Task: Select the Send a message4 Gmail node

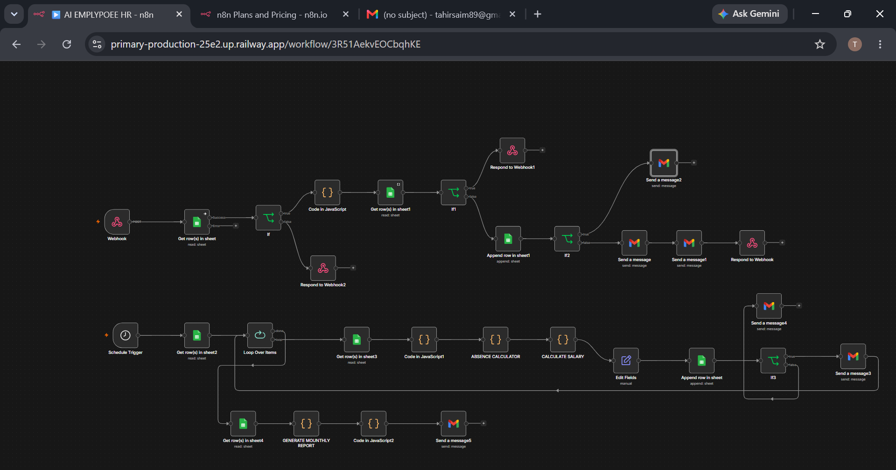Action: pos(769,306)
